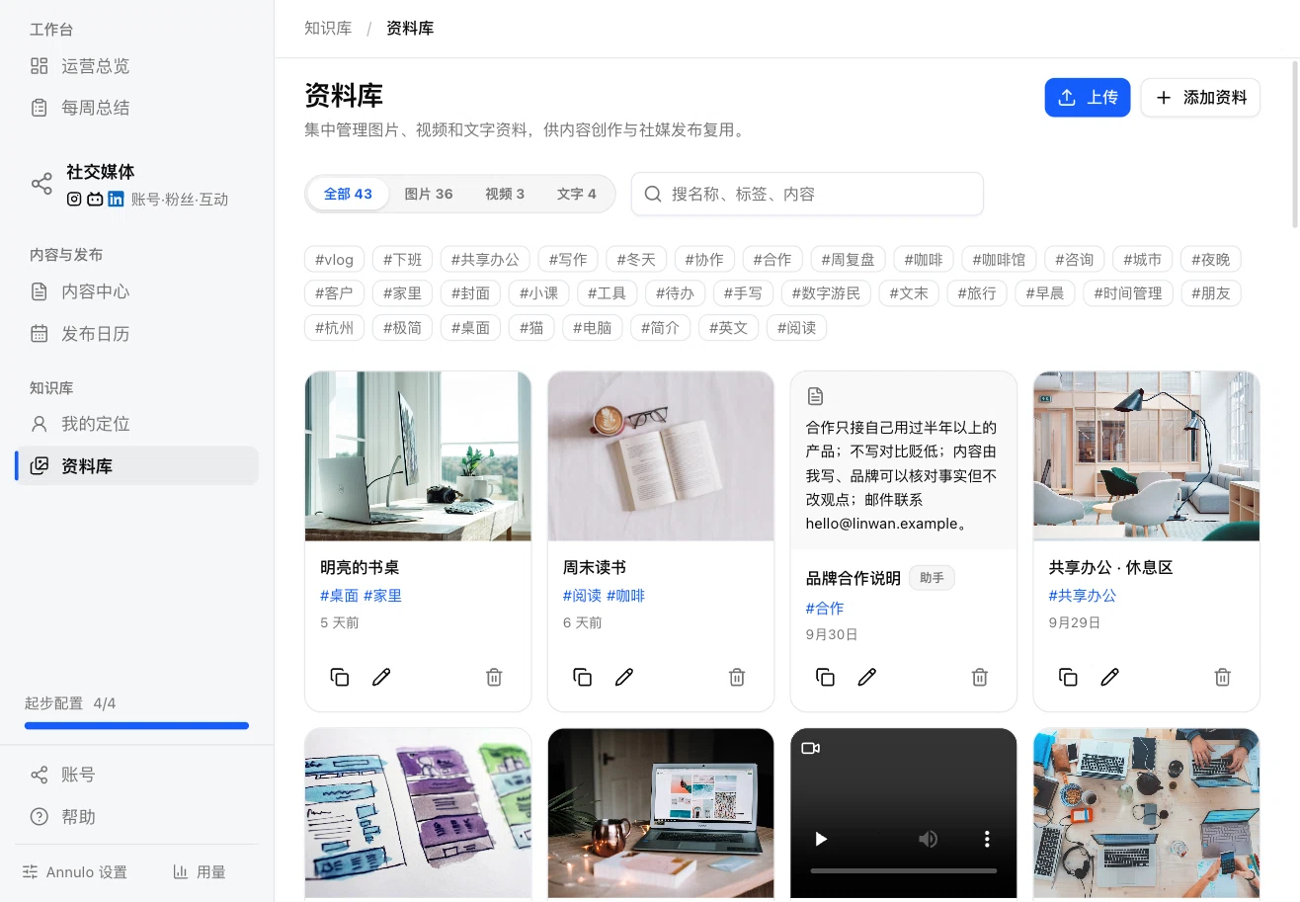
Task: Switch to the 图片 36 tab
Action: coord(429,194)
